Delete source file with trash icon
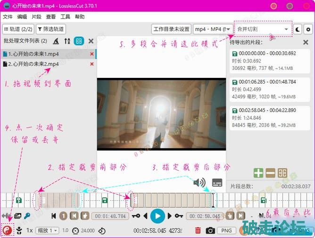The height and width of the screenshot is (238, 315). [198, 230]
